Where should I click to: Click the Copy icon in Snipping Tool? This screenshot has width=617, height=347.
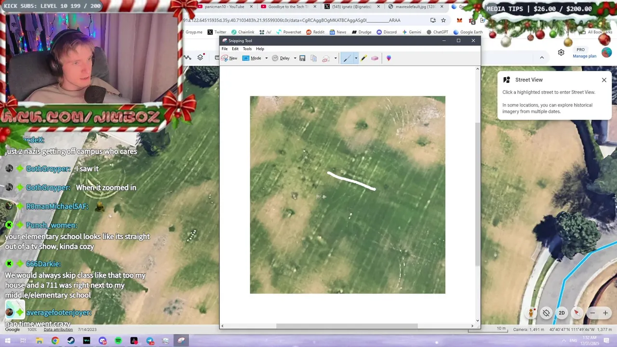click(314, 58)
